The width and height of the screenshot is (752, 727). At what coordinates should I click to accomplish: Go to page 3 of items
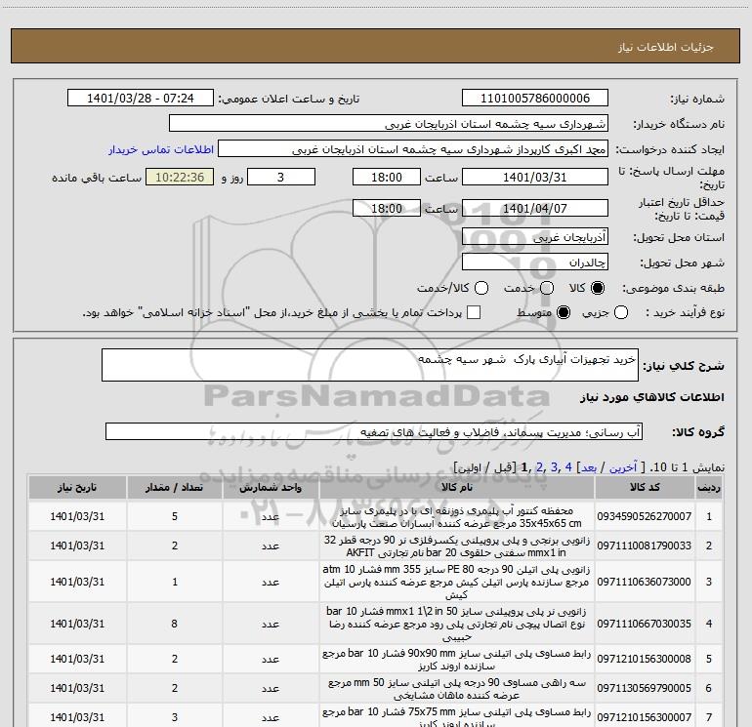pos(554,466)
